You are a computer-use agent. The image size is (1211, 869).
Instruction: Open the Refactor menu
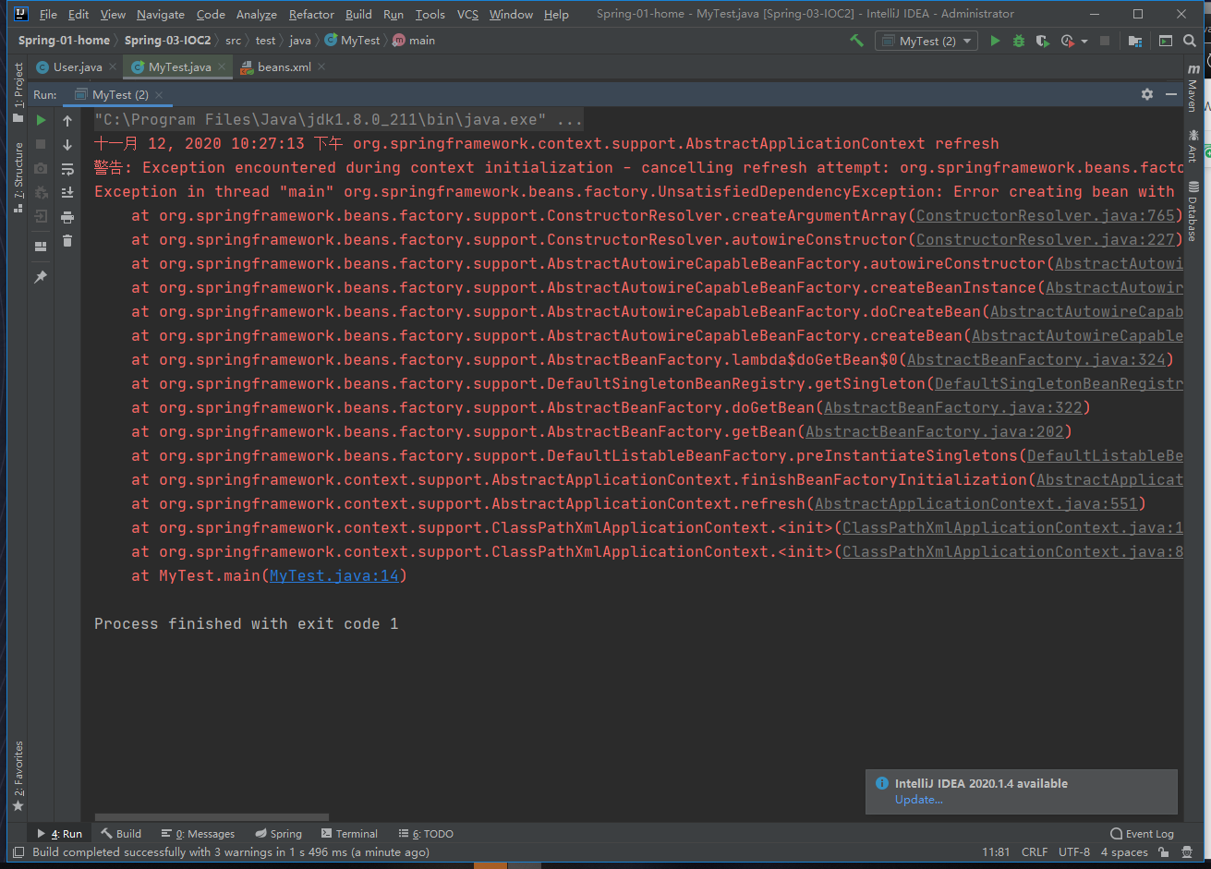tap(311, 14)
